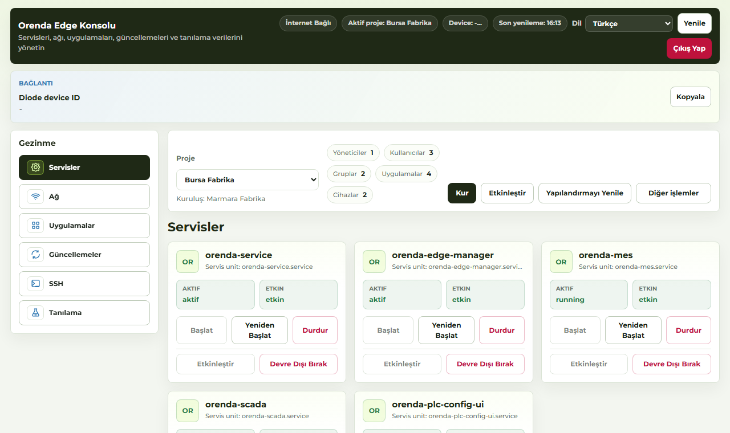The width and height of the screenshot is (730, 433).
Task: Click the SSH terminal icon
Action: click(35, 284)
